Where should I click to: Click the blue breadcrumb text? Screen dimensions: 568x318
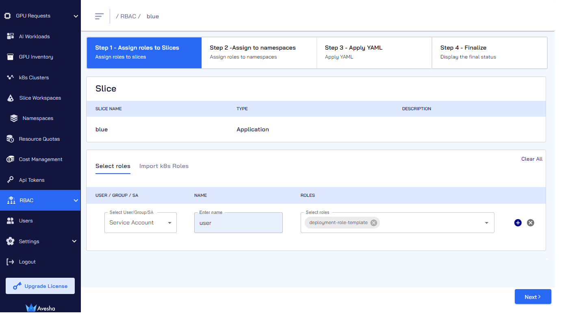(153, 16)
